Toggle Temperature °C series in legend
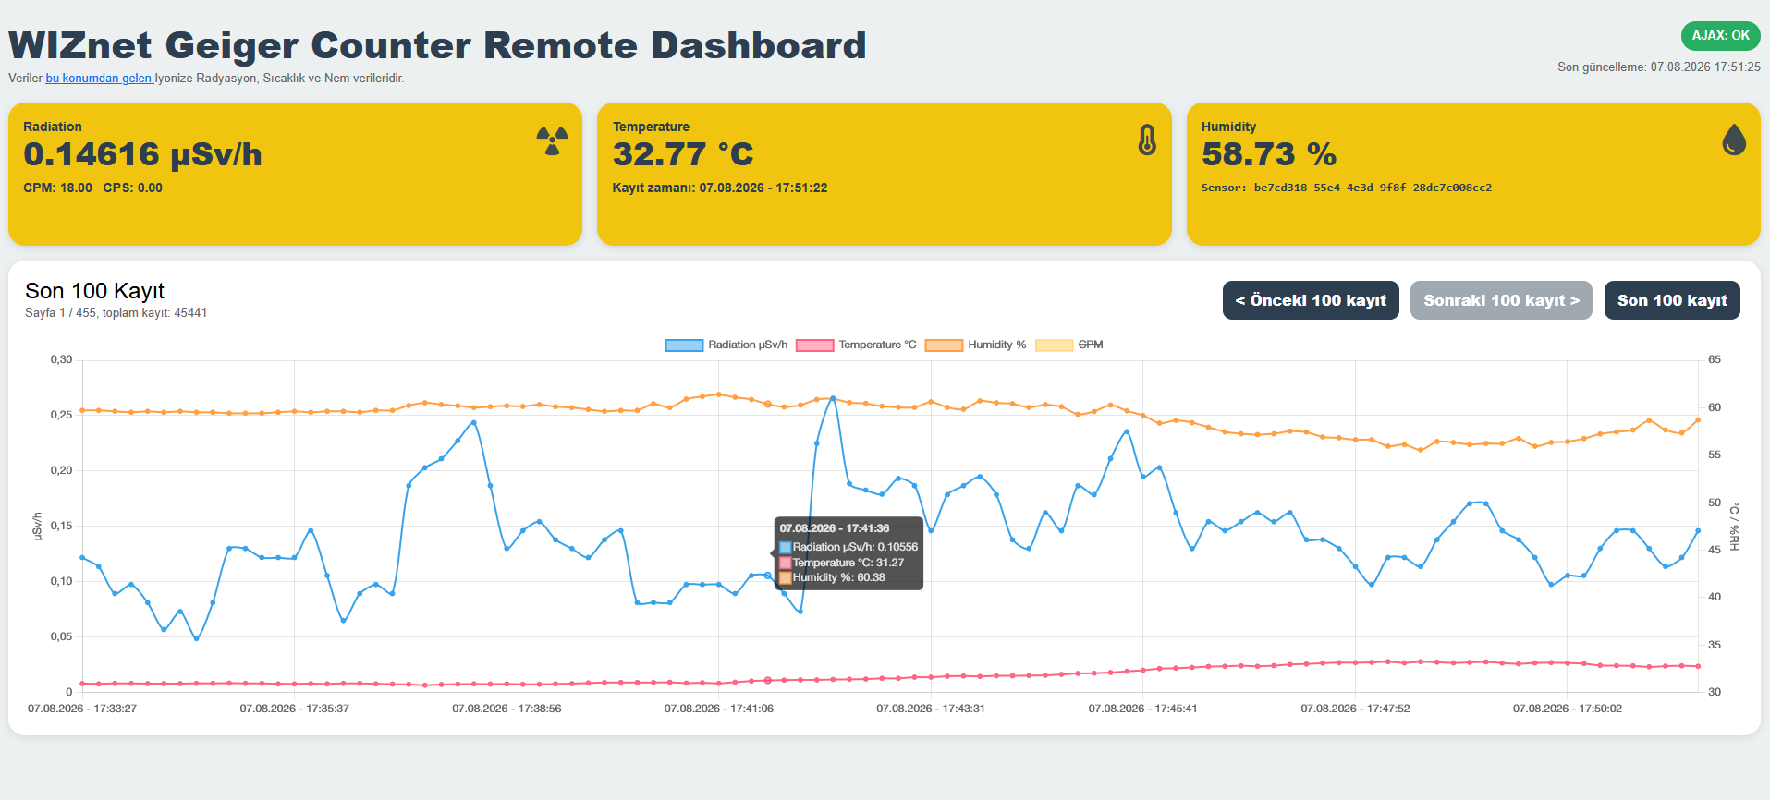Viewport: 1770px width, 800px height. (856, 345)
